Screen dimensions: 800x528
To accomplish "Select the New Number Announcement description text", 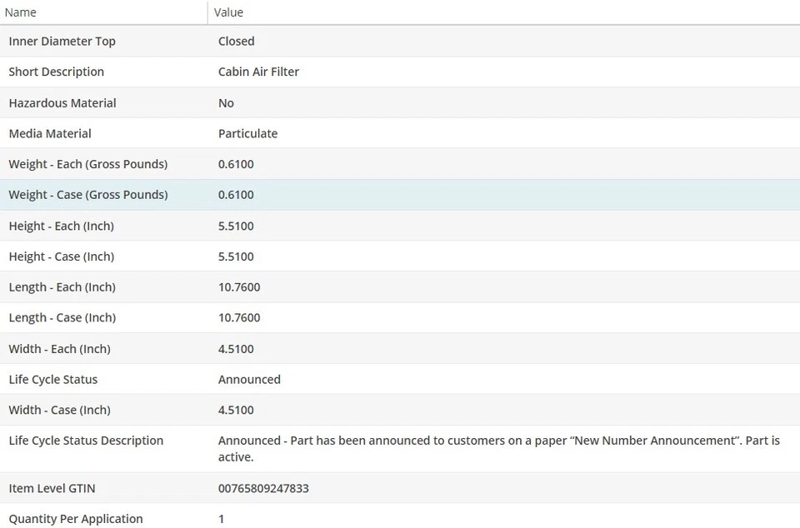I will [x=499, y=449].
